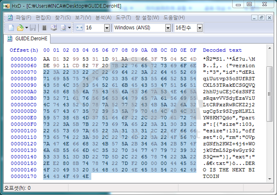Click offset row 00000170
The width and height of the screenshot is (277, 195).
[x=24, y=176]
